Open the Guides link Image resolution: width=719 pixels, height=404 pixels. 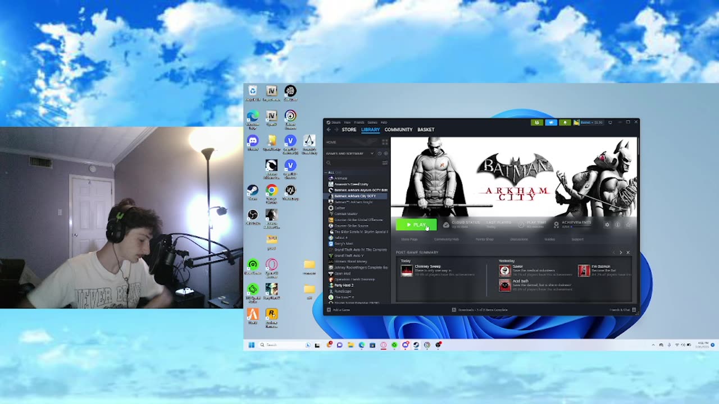click(x=550, y=240)
